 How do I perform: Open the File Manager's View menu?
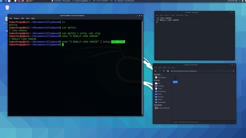[164, 67]
